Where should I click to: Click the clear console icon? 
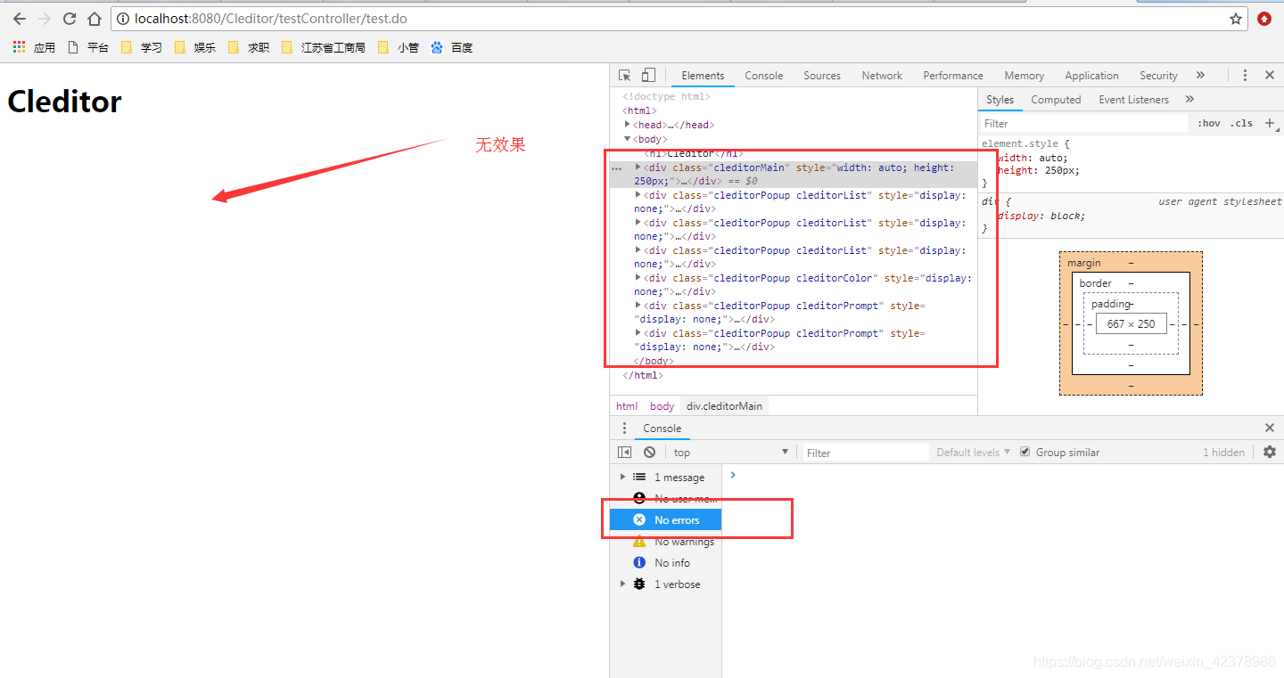tap(648, 452)
